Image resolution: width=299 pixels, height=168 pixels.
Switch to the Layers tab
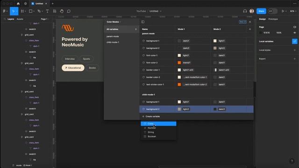tap(11, 19)
